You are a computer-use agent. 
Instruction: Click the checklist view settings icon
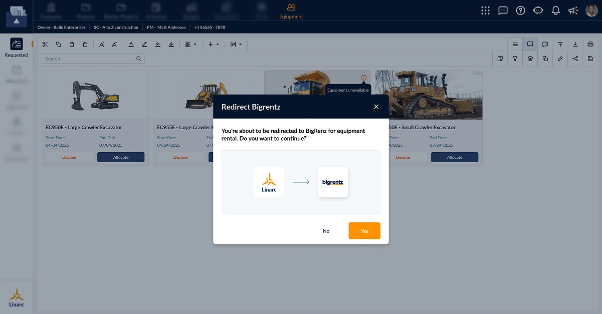click(x=500, y=59)
